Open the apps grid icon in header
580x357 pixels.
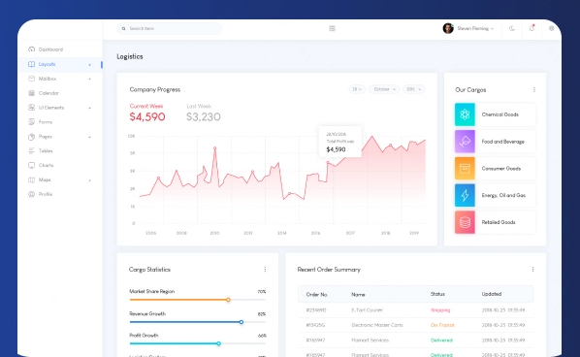point(332,28)
